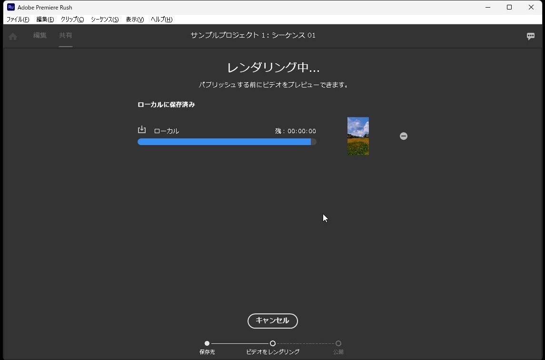The image size is (545, 360).
Task: Open the ヘルプ menu
Action: pyautogui.click(x=161, y=19)
